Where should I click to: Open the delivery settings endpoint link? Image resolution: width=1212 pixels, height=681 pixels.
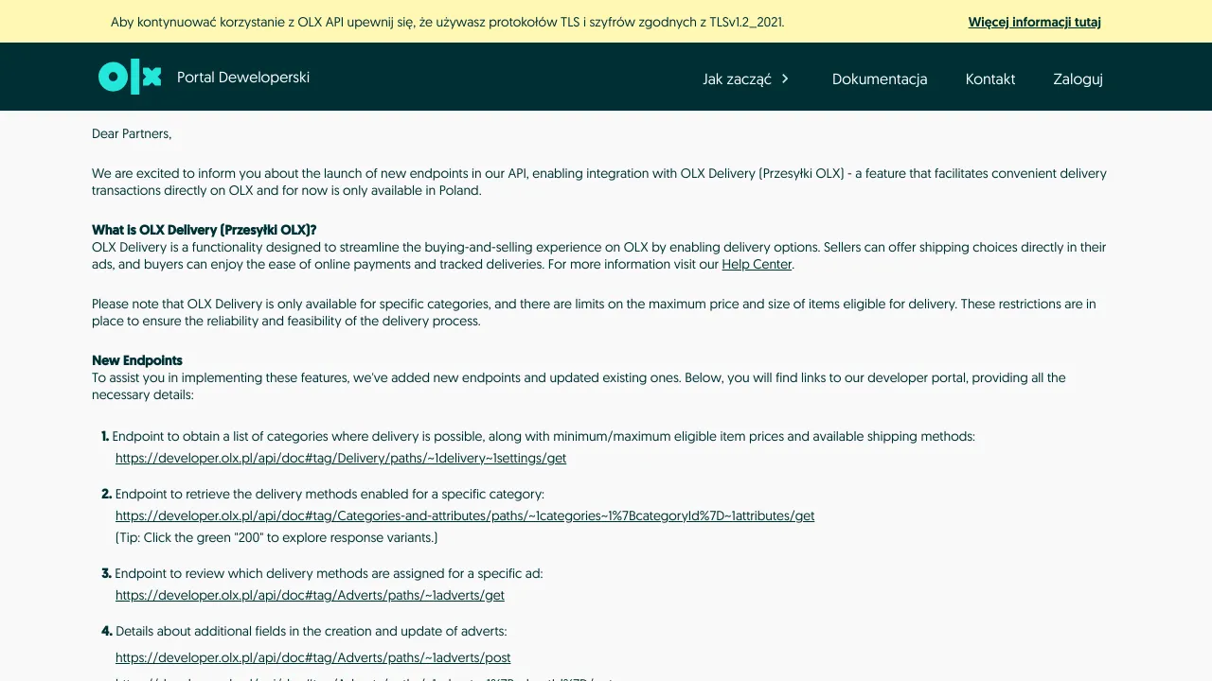coord(341,458)
